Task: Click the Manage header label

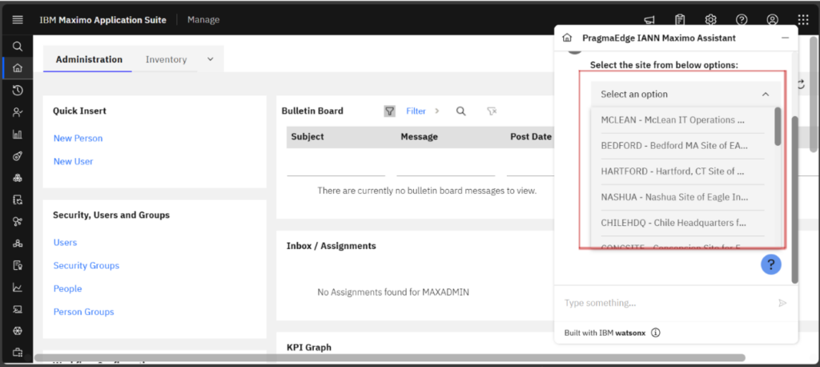Action: 203,20
